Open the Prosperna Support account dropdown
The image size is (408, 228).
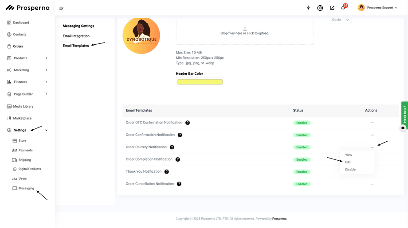(378, 8)
